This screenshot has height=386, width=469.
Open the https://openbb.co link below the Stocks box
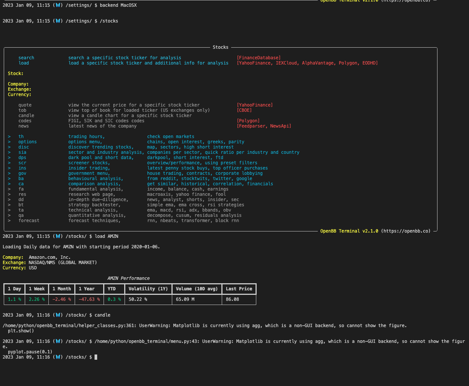tap(407, 231)
